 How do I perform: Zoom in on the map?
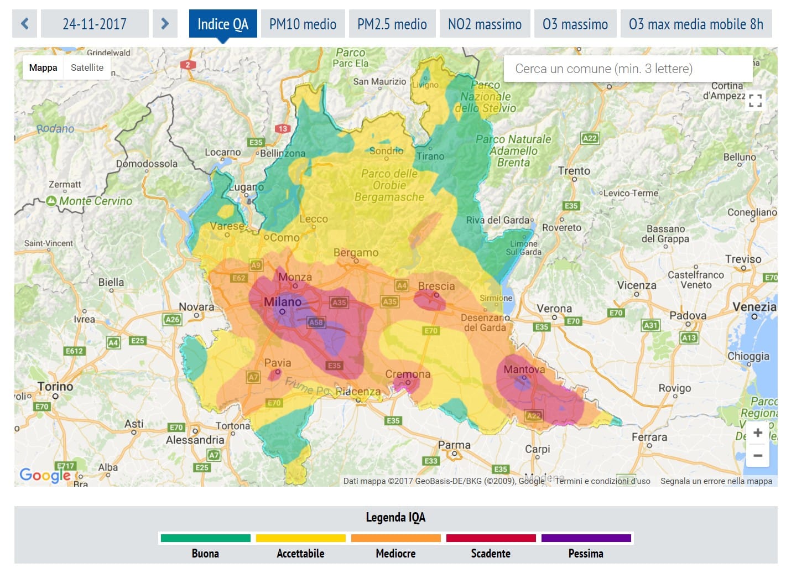point(757,433)
